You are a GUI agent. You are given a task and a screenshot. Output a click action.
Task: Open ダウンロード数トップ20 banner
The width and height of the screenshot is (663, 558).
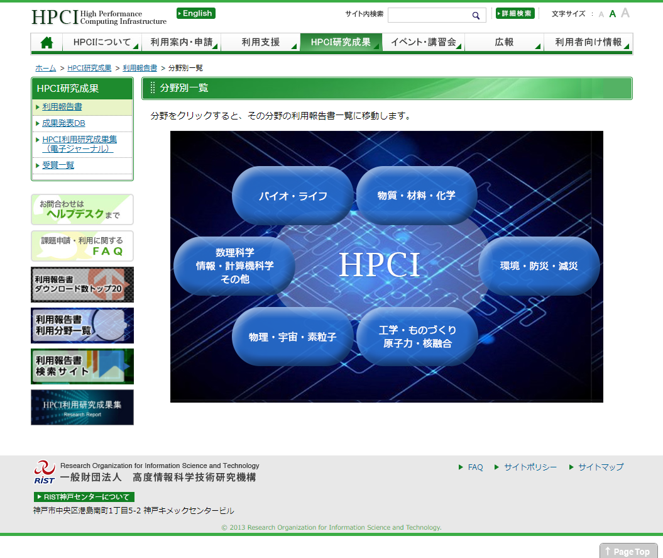click(x=82, y=284)
